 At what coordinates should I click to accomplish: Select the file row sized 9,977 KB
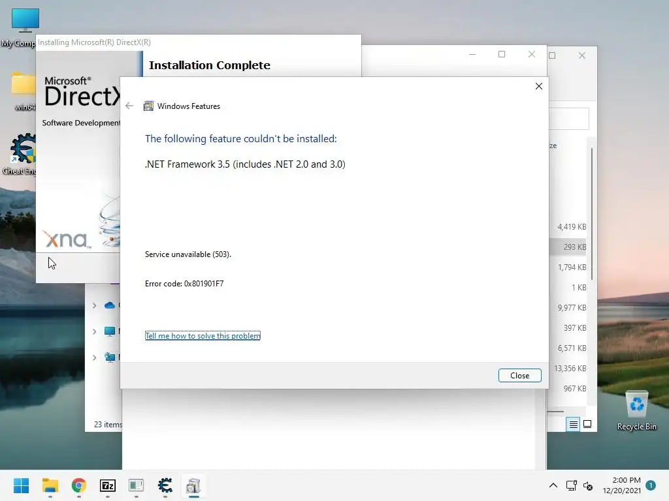point(568,308)
